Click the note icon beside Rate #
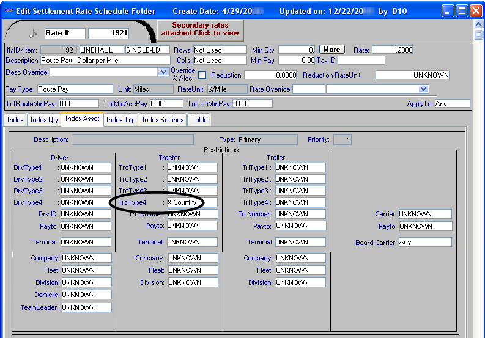 tap(33, 33)
